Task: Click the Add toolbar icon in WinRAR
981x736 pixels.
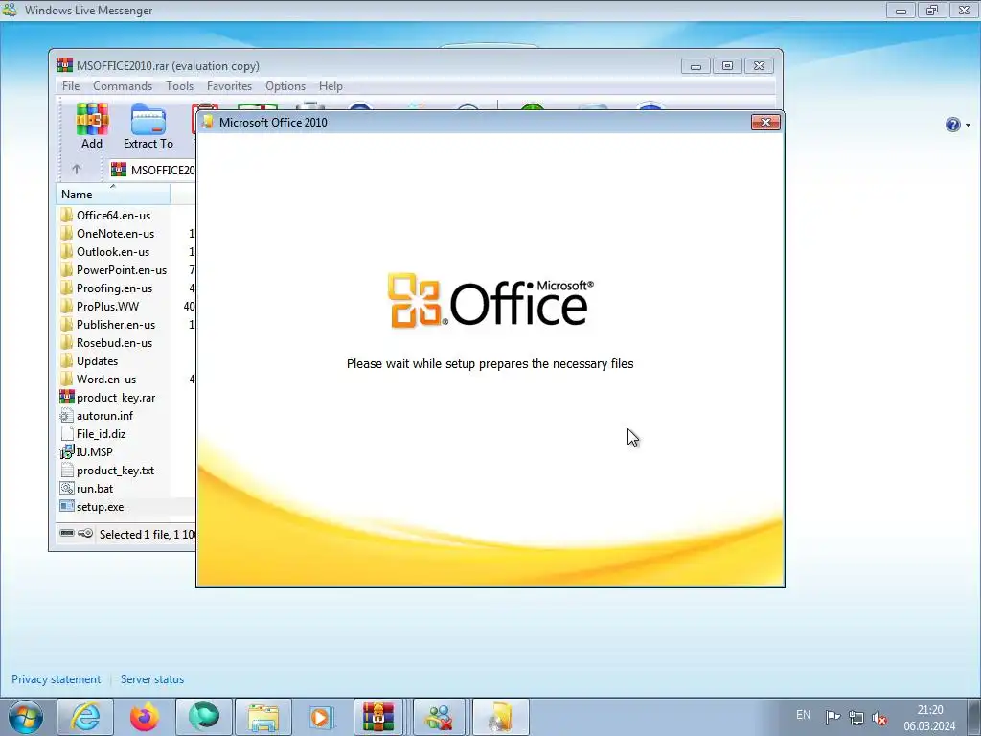Action: [91, 126]
